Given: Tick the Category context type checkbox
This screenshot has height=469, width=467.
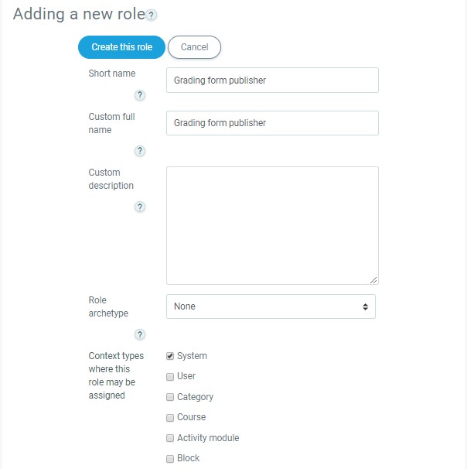Looking at the screenshot, I should point(170,397).
